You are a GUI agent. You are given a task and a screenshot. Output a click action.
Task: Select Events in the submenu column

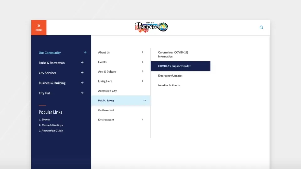point(102,62)
